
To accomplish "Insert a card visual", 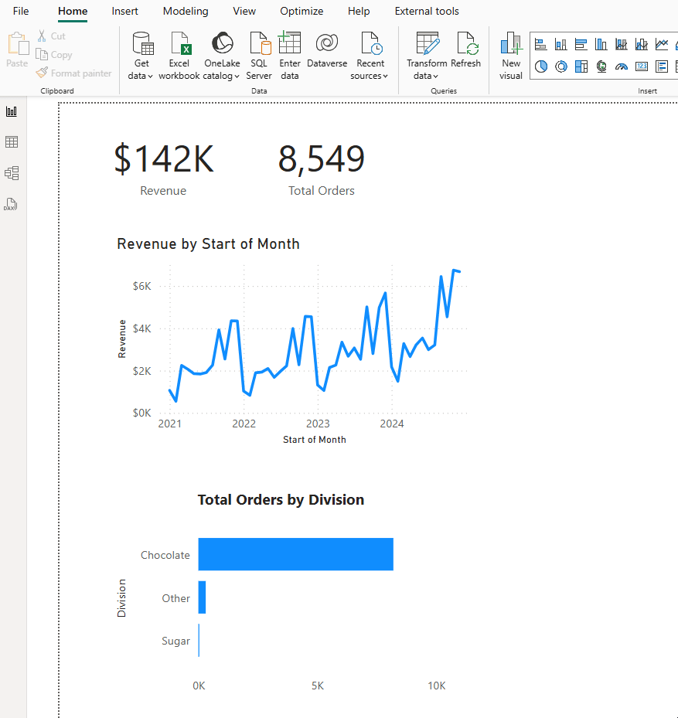I will click(x=642, y=67).
